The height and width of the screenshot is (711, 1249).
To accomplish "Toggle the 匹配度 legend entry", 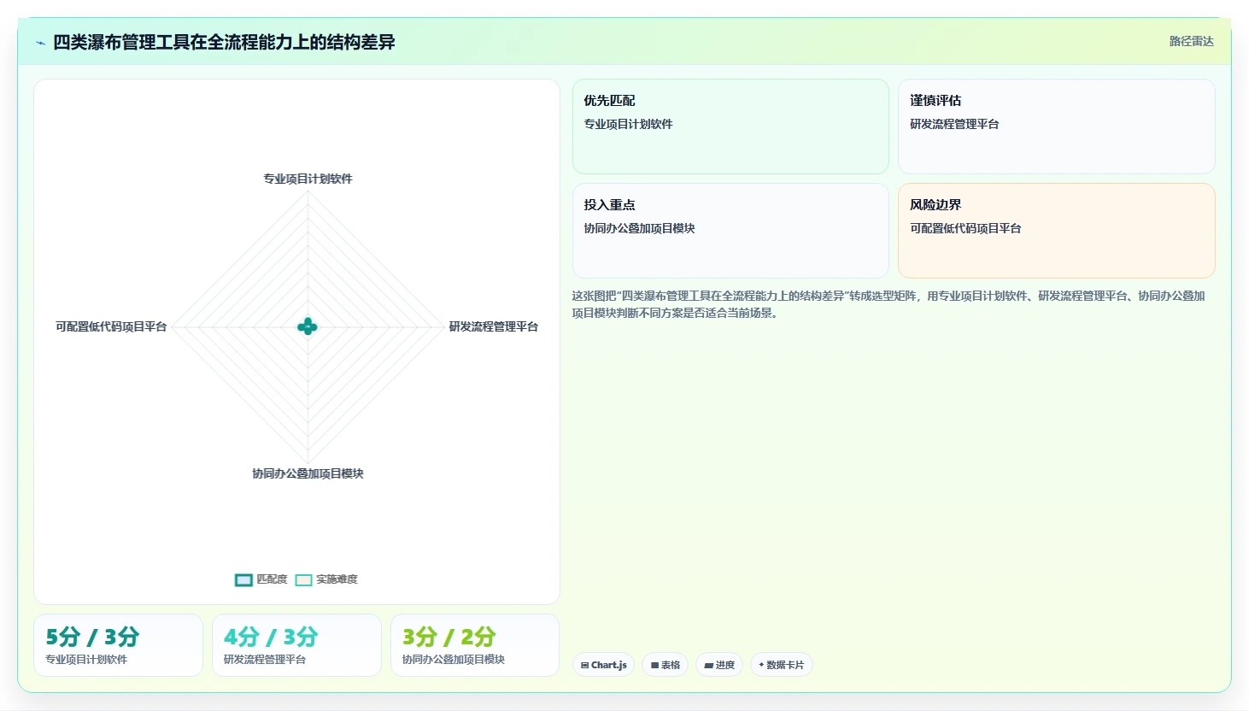I will coord(261,579).
